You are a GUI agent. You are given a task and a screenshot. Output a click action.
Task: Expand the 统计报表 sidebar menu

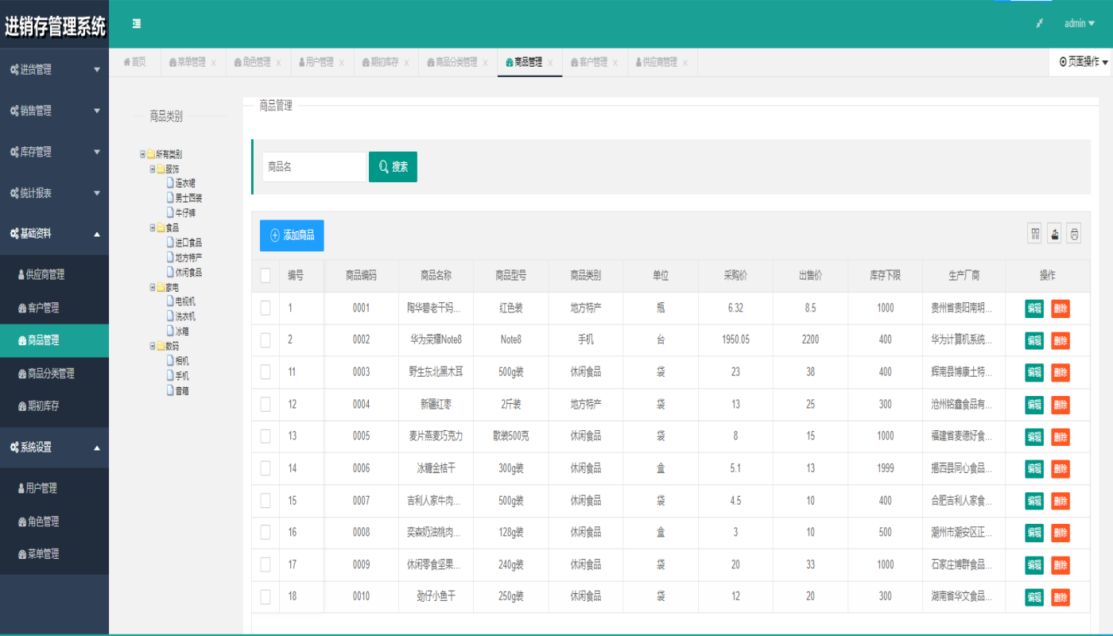pyautogui.click(x=54, y=193)
